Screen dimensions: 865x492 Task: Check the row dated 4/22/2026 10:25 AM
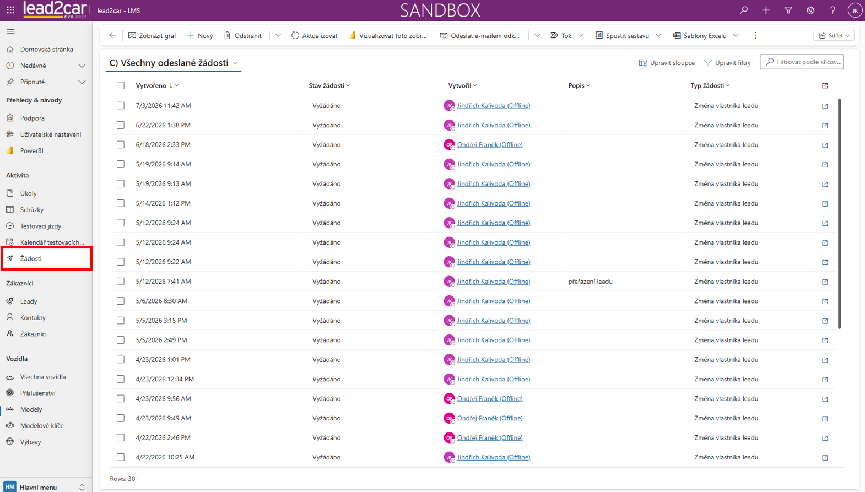click(x=121, y=457)
